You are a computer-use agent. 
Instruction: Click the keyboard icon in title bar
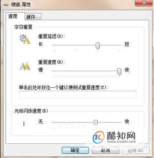(6, 5)
